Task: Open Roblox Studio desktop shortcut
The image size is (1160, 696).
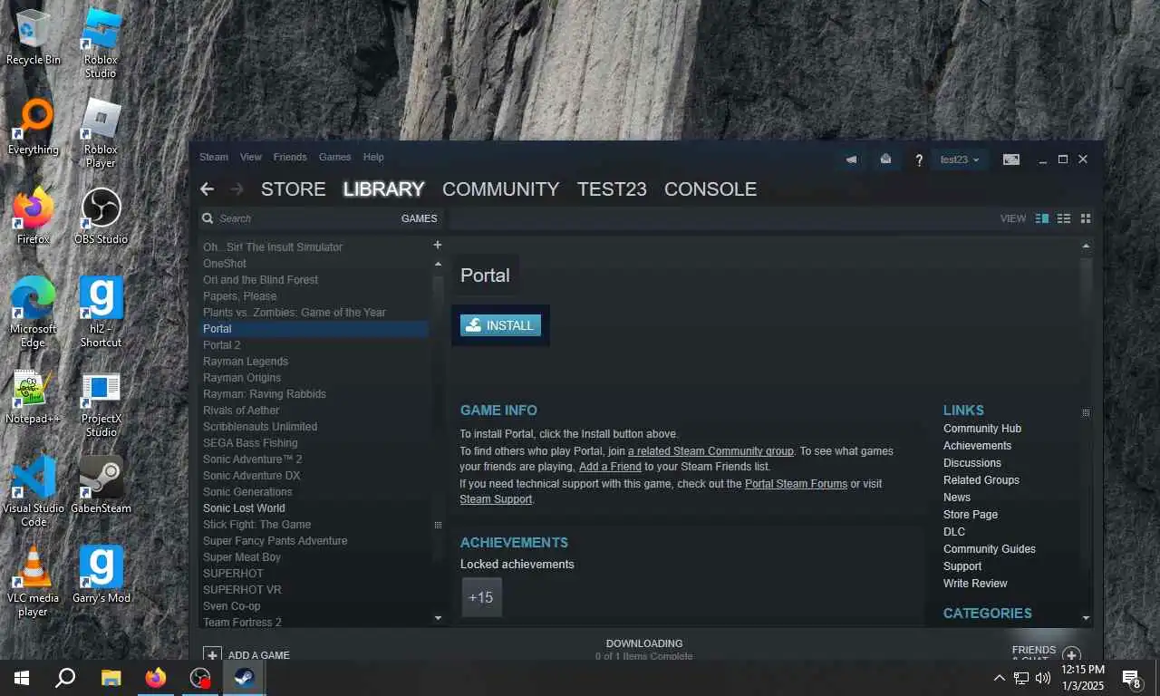Action: pos(101,43)
